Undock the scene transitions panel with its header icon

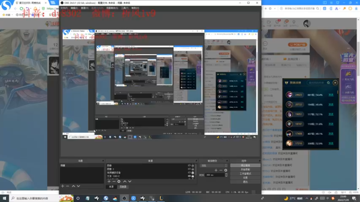227,161
